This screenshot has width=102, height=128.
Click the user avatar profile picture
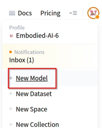coord(93,13)
